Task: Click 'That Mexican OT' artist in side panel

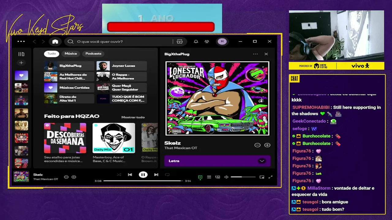Action: click(x=181, y=148)
